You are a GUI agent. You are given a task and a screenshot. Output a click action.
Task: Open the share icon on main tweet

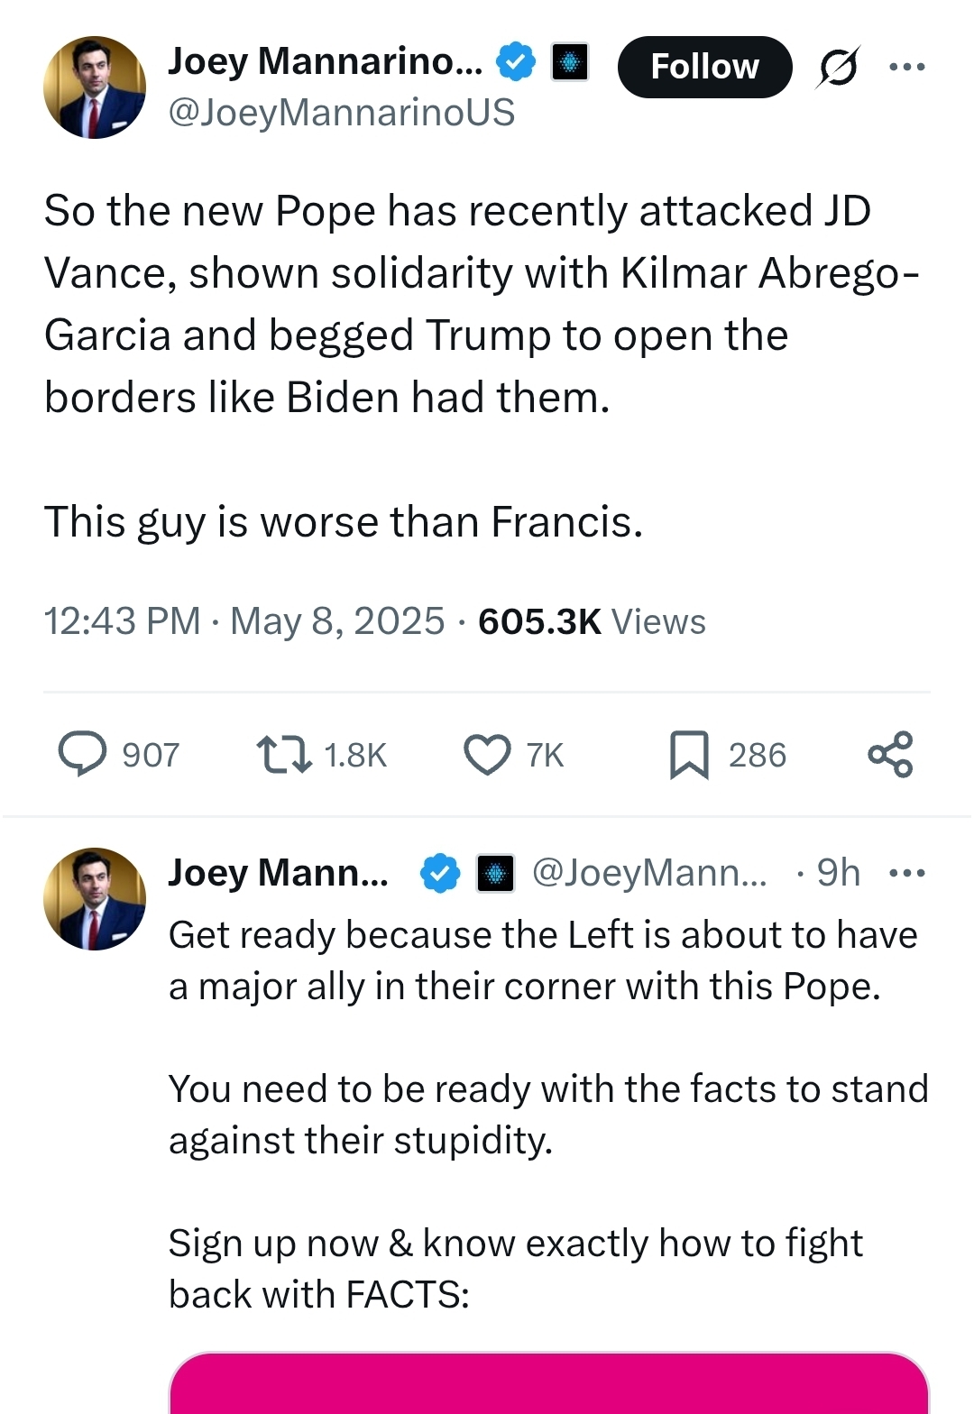[x=890, y=755]
